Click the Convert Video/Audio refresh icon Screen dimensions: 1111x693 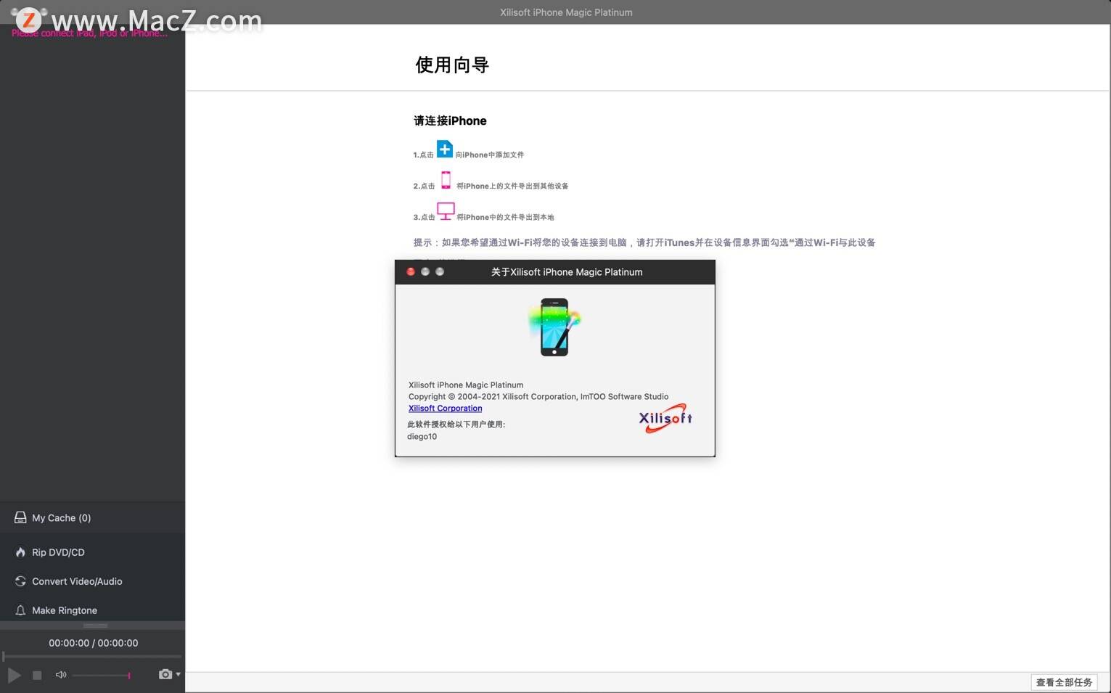(x=20, y=581)
